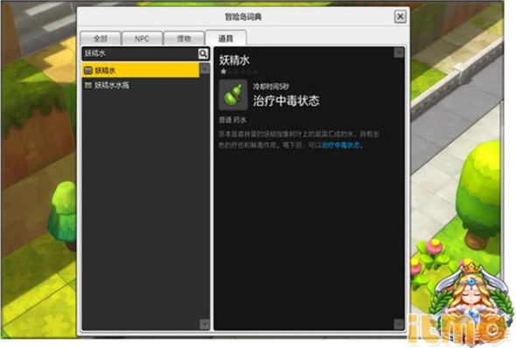The width and height of the screenshot is (516, 348).
Task: Focus the 妖精水 search input field
Action: pos(140,53)
